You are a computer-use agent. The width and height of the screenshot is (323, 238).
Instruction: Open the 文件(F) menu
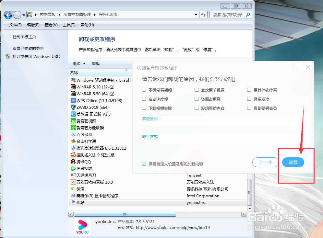[x=16, y=25]
